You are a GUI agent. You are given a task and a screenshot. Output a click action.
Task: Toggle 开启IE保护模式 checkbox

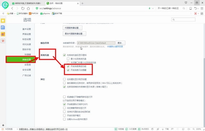coord(64,115)
